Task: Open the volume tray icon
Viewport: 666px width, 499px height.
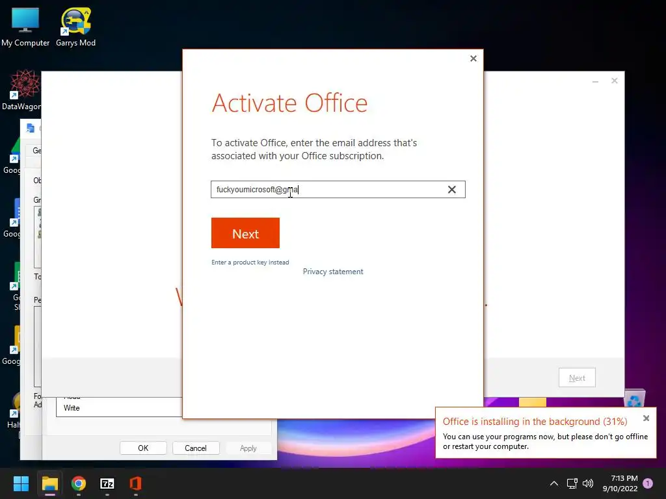Action: pos(588,483)
